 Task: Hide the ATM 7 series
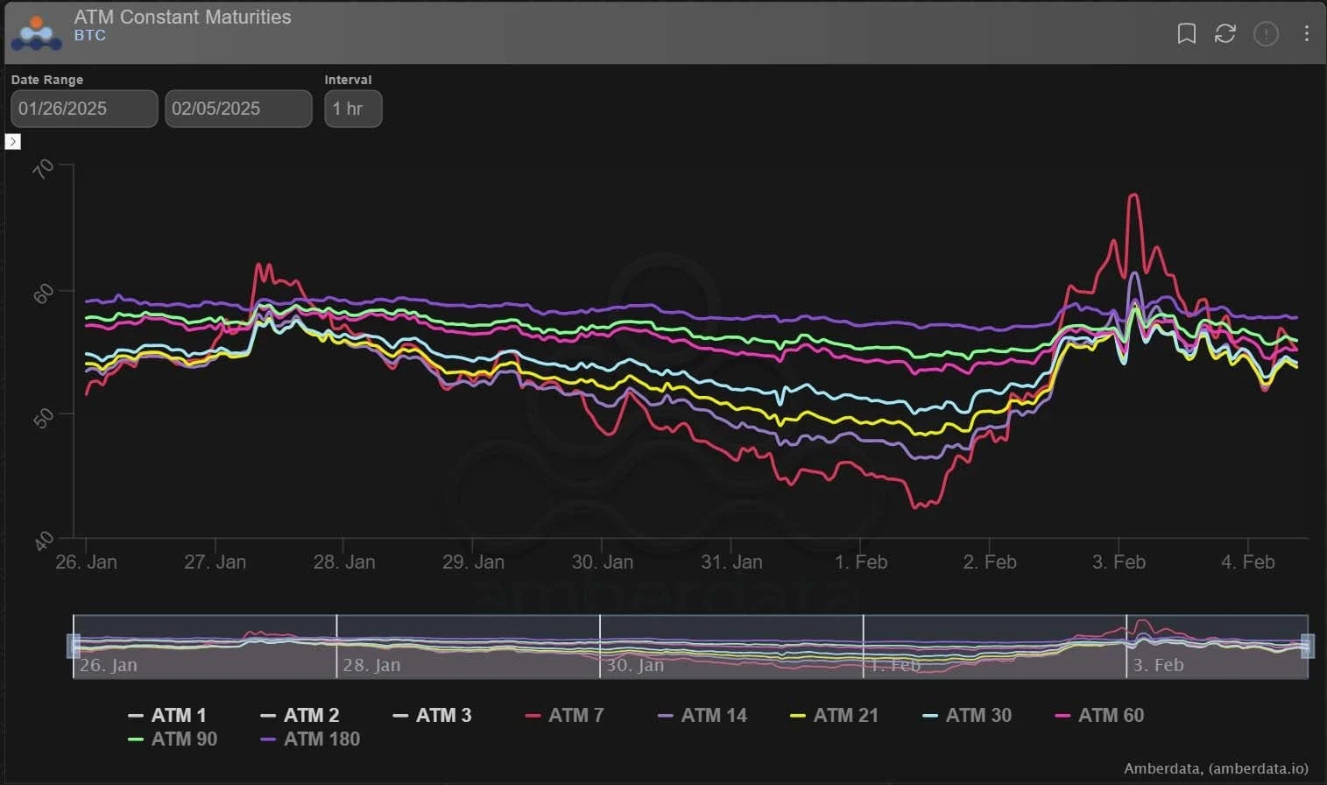point(565,716)
